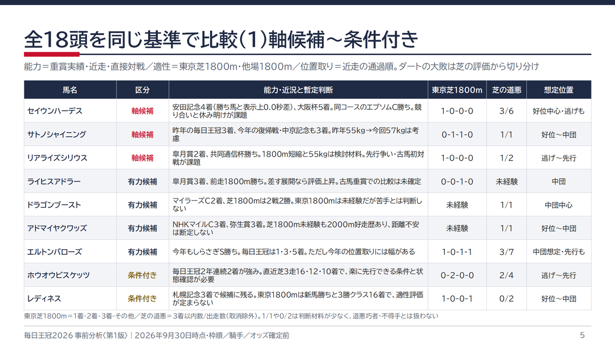The width and height of the screenshot is (615, 361).
Task: Click the description starting NHKマイルC3着
Action: pyautogui.click(x=297, y=228)
